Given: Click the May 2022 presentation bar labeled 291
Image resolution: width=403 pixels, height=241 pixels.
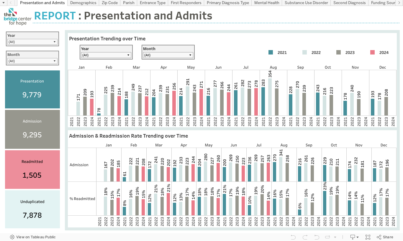Looking at the screenshot, I should pyautogui.click(x=188, y=101).
